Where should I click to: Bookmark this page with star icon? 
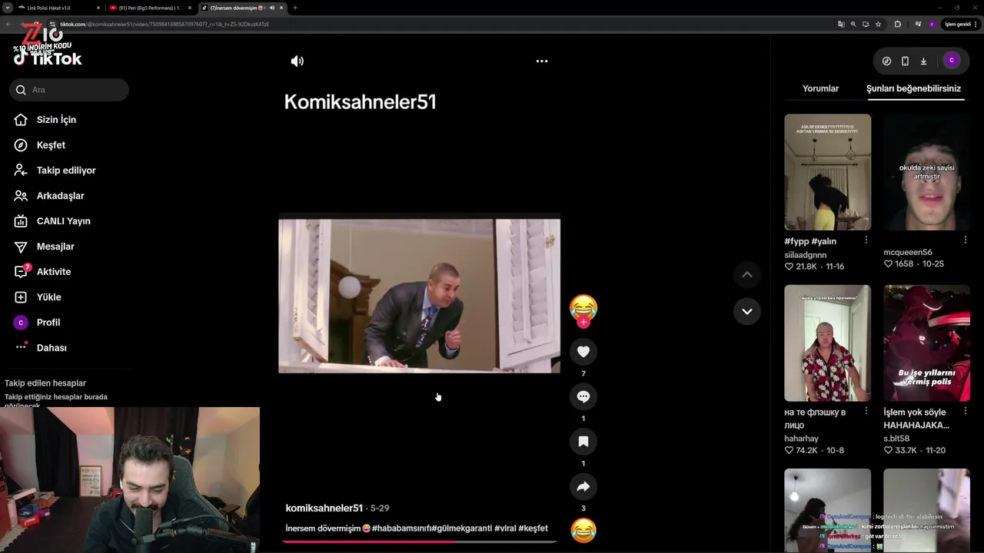(x=878, y=24)
